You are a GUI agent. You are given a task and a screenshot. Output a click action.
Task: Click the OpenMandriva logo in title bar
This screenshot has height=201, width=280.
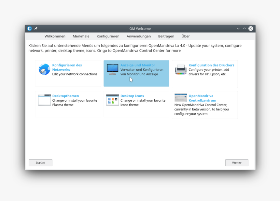point(29,29)
